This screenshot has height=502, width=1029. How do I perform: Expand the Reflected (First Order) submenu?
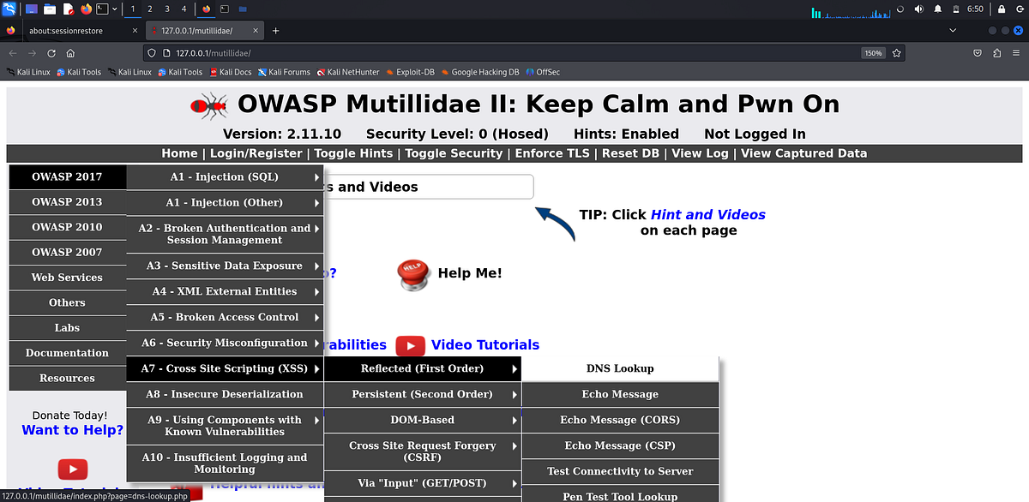click(422, 368)
